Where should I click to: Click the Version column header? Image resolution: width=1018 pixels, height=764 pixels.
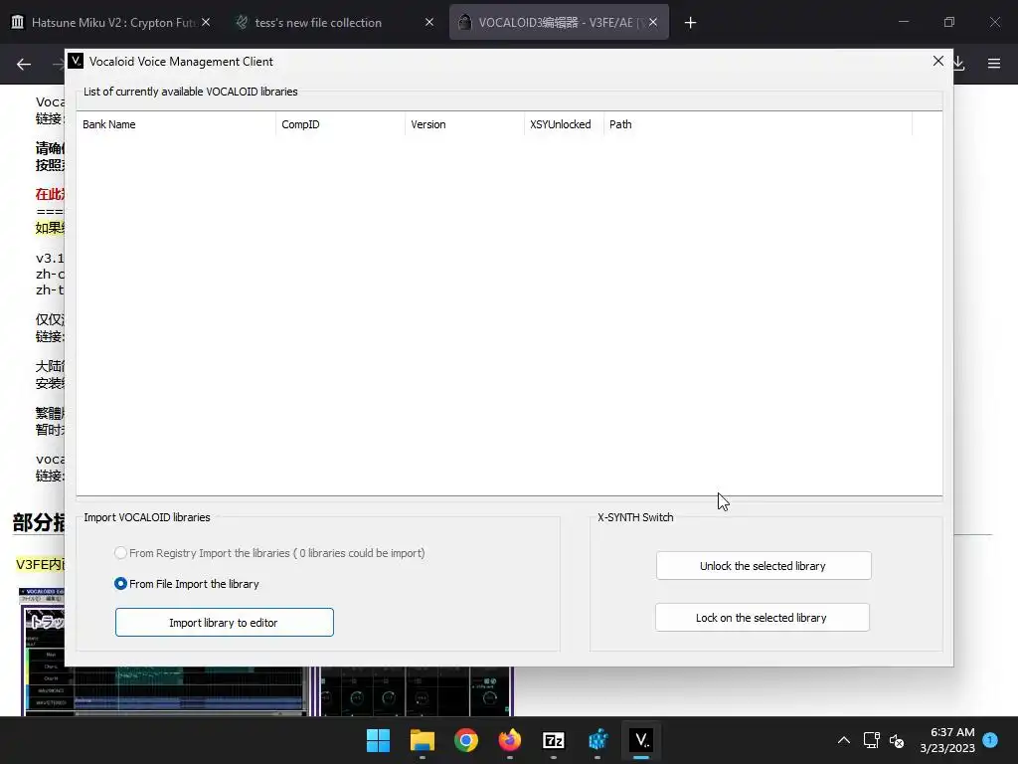click(464, 124)
